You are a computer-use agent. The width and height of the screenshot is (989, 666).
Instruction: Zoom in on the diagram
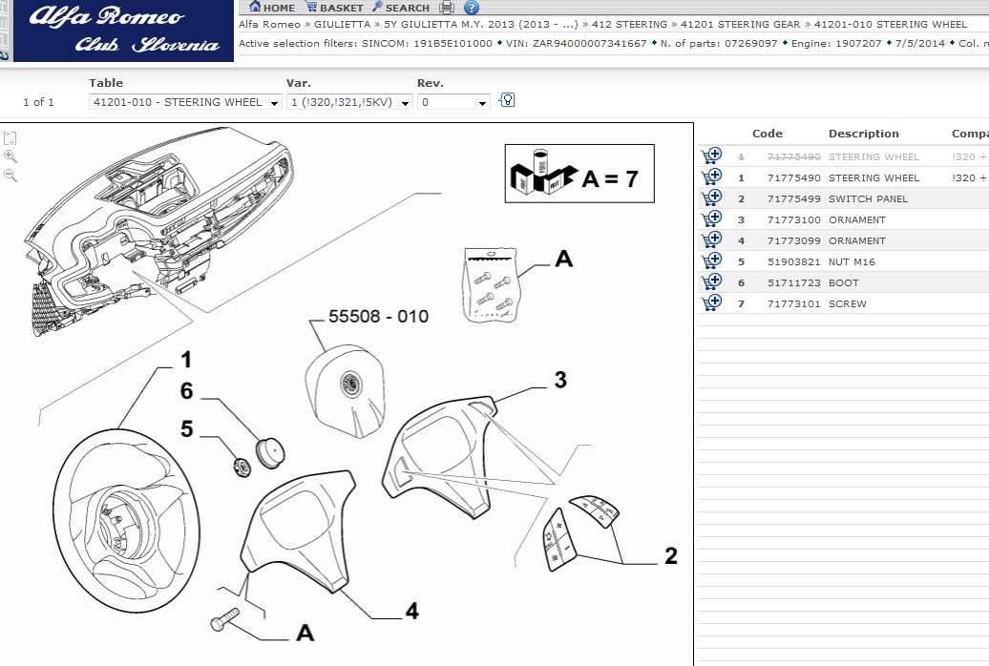(11, 156)
